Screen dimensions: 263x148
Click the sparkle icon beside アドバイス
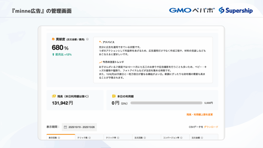(100, 42)
